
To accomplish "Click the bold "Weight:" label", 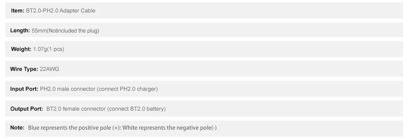I will pyautogui.click(x=21, y=49).
